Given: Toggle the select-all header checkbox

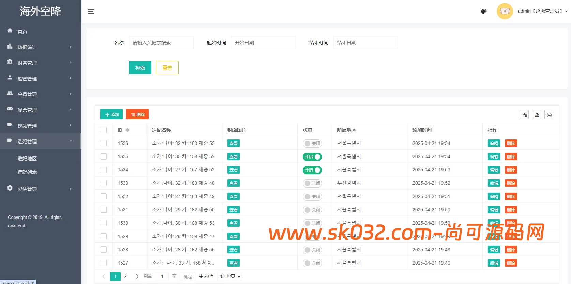Looking at the screenshot, I should (104, 130).
